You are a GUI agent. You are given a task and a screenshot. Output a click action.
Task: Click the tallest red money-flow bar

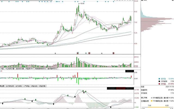[78, 75]
